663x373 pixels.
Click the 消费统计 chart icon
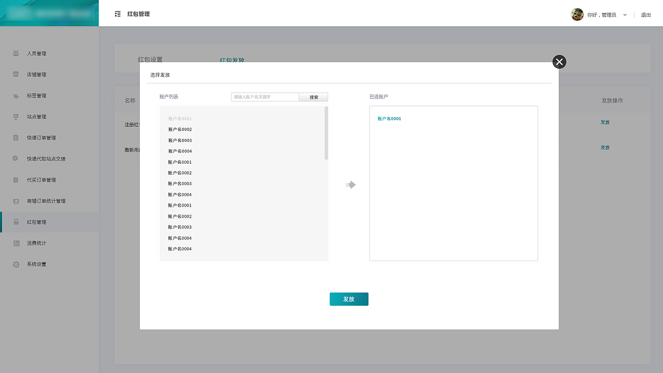point(16,243)
